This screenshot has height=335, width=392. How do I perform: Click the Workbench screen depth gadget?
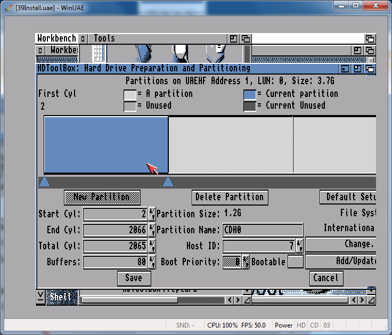tap(370, 39)
